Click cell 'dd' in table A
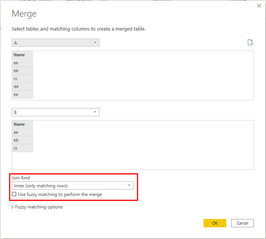Viewport: 266px width, 239px height. [22, 86]
